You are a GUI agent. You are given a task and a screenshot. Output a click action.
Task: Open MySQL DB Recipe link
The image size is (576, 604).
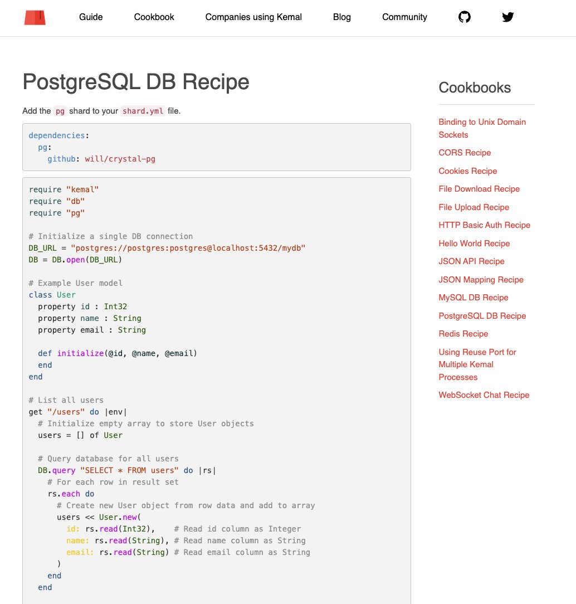pos(474,298)
